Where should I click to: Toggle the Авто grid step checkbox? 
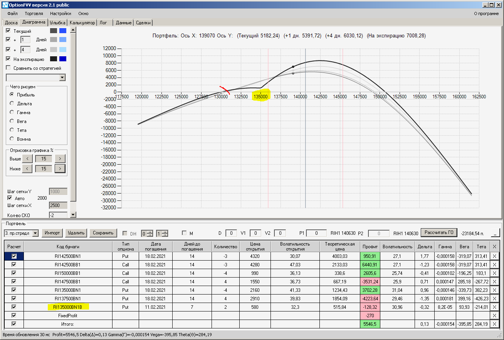click(10, 198)
